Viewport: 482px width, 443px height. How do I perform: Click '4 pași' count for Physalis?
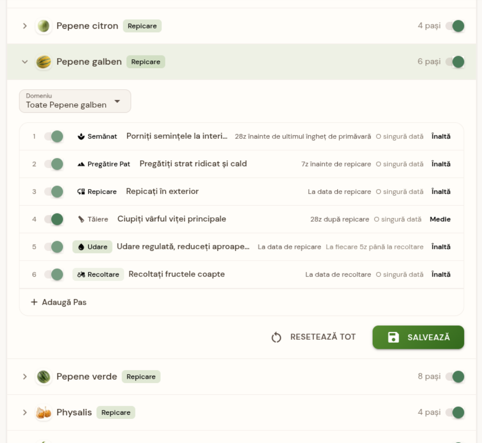point(429,412)
